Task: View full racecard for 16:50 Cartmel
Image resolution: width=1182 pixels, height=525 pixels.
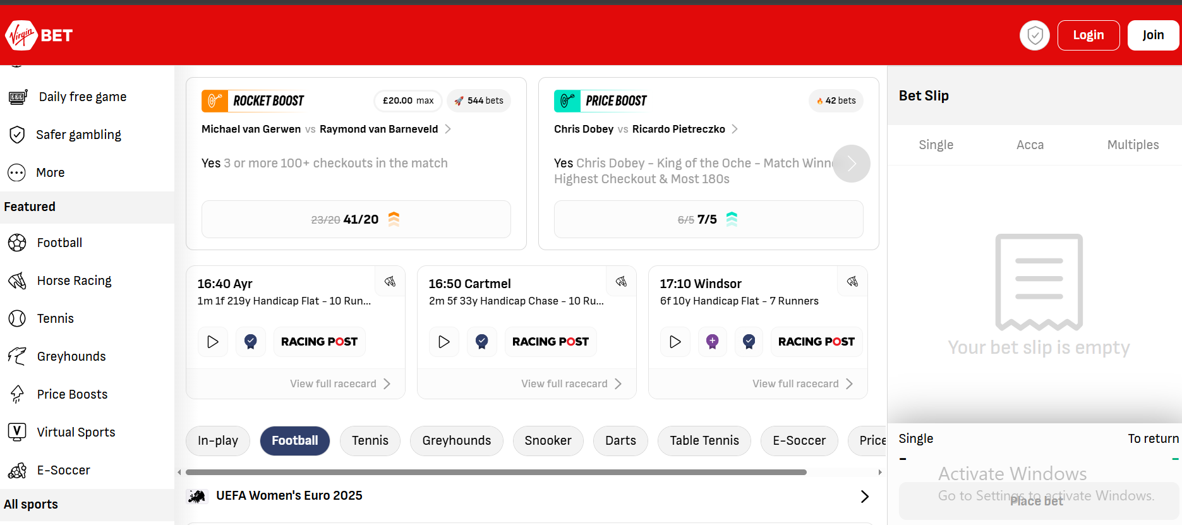Action: (x=572, y=383)
